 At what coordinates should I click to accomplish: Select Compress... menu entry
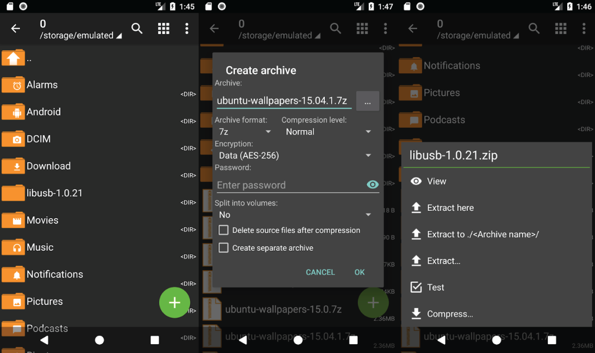coord(496,314)
